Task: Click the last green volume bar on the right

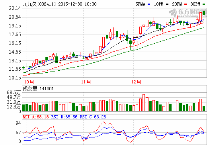Action: (204, 109)
